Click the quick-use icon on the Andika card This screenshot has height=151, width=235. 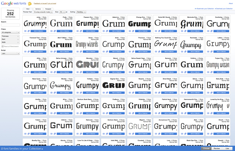coord(25,113)
